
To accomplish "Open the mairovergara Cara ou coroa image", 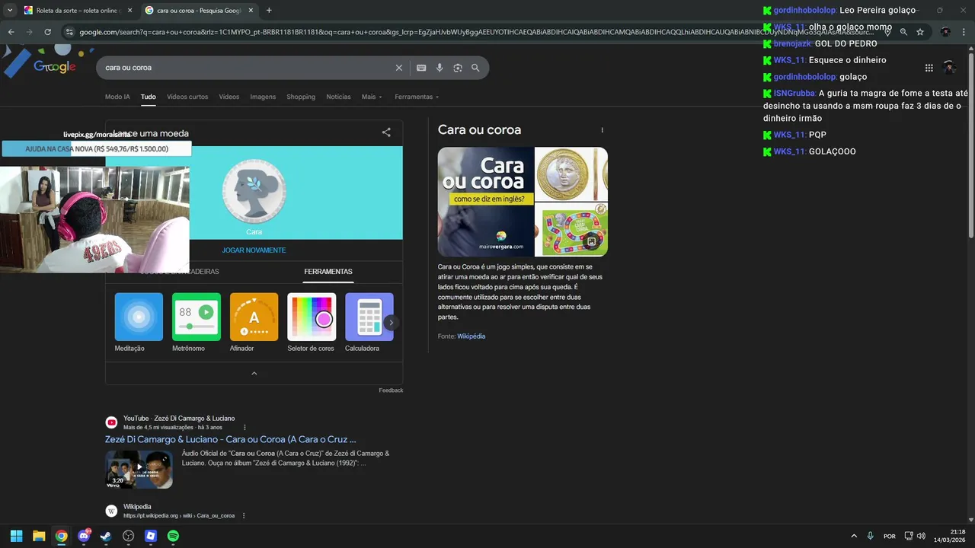I will tap(485, 202).
